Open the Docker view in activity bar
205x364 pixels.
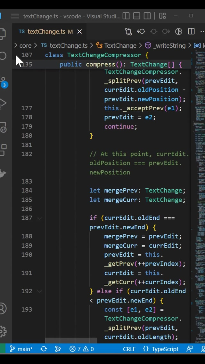pos(3,173)
